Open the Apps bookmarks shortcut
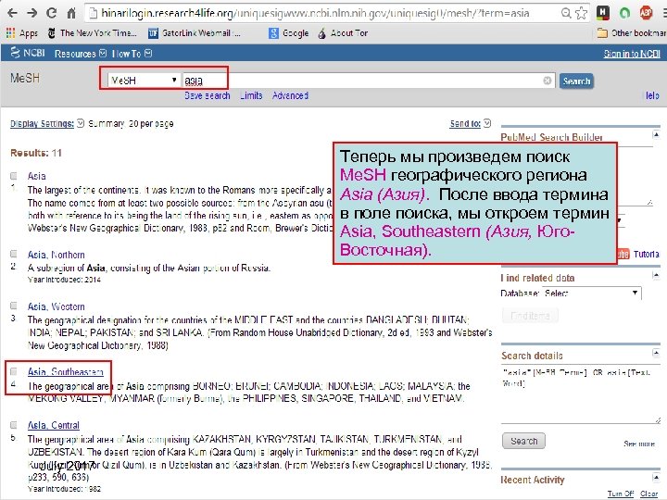667x500 pixels. tap(22, 33)
